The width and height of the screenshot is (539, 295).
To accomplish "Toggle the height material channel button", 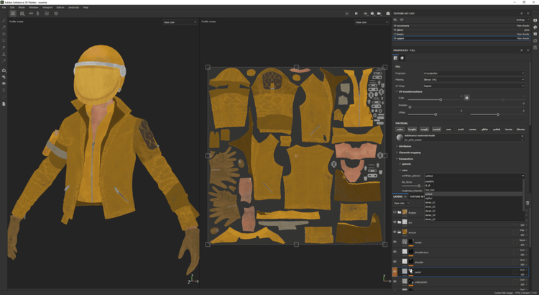I will tap(413, 130).
